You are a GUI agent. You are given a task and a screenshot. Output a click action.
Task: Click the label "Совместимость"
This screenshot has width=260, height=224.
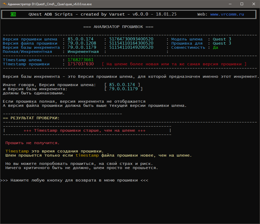pos(188,47)
